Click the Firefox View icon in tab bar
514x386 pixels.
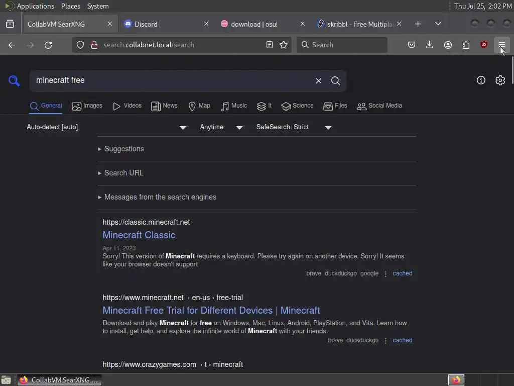pos(10,24)
